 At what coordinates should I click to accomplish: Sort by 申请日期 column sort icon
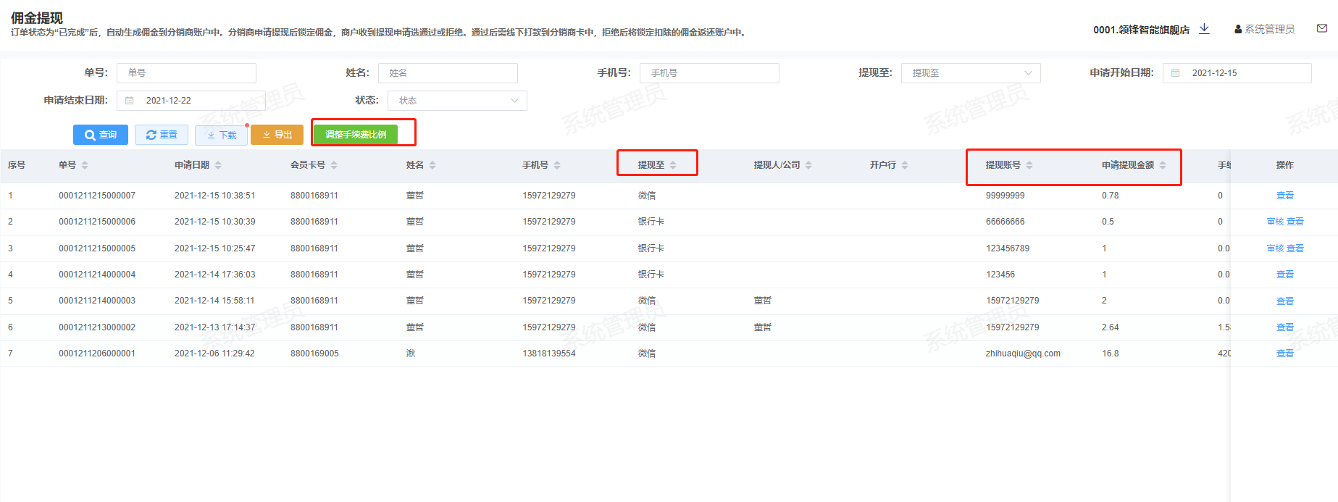point(218,165)
